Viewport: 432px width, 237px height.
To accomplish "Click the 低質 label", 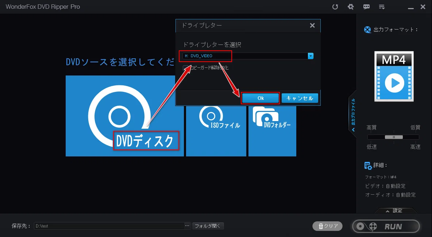I will [415, 128].
